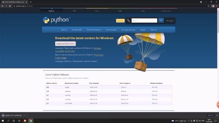This screenshot has height=123, width=219.
Task: Open the Events menu
Action: click(154, 30)
